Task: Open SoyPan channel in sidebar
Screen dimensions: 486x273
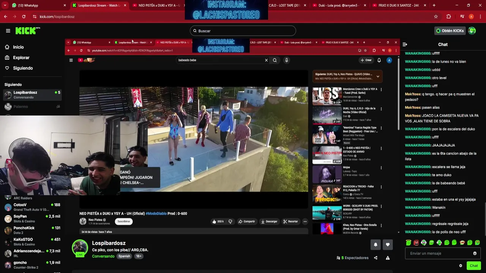Action: pos(32,219)
